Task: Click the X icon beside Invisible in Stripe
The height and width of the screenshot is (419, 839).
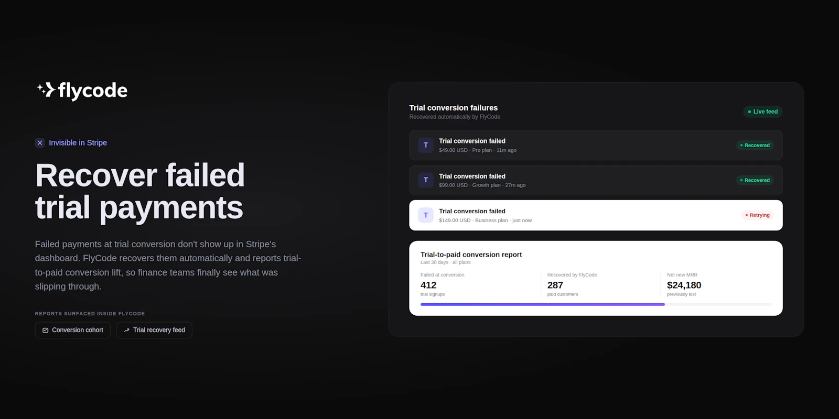Action: [x=40, y=142]
